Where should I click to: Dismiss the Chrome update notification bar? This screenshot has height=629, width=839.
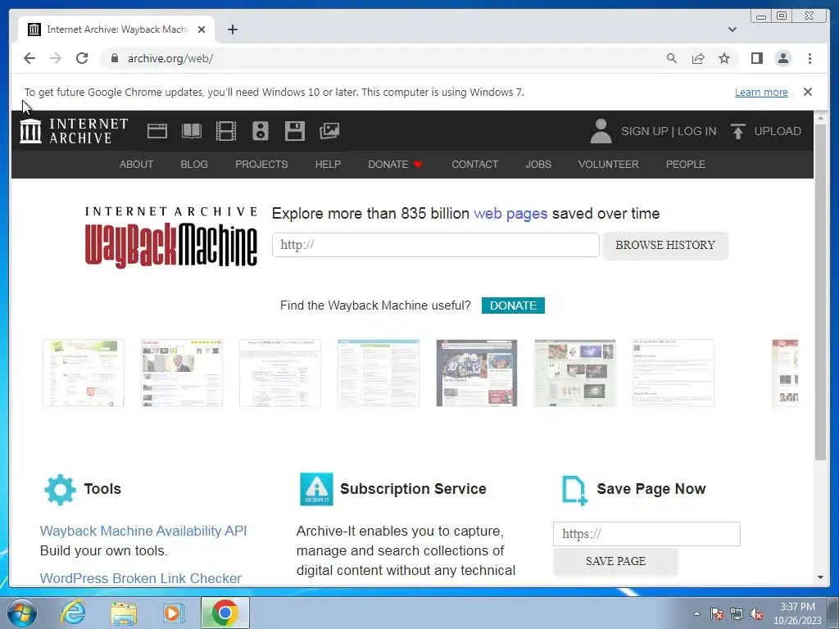click(807, 92)
